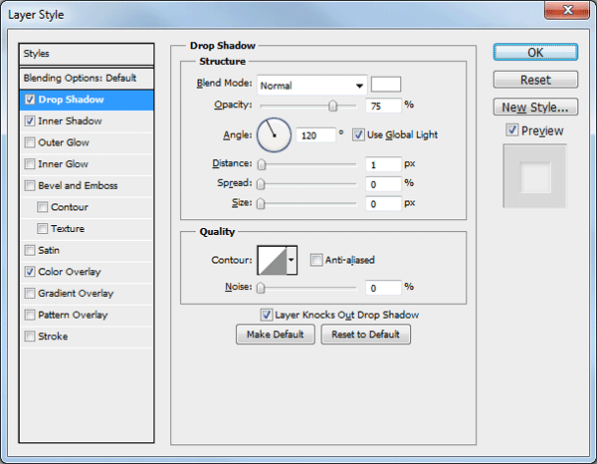597x464 pixels.
Task: Open the Satin settings label
Action: tap(49, 250)
